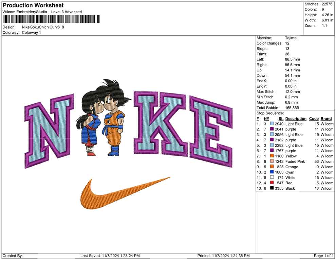Click the White color swatch
This screenshot has height=259, width=336.
coord(272,177)
